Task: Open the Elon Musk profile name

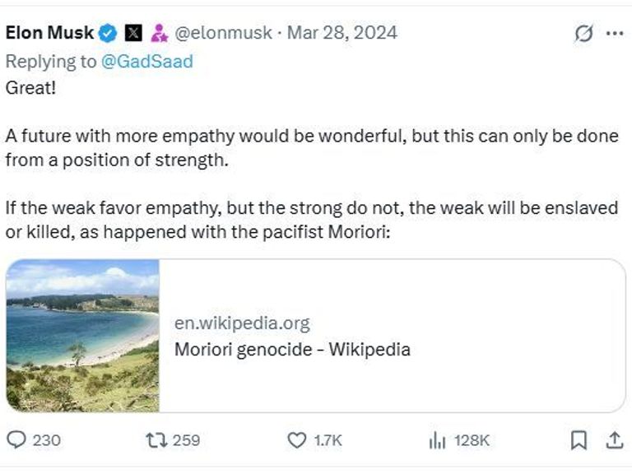Action: [x=49, y=33]
